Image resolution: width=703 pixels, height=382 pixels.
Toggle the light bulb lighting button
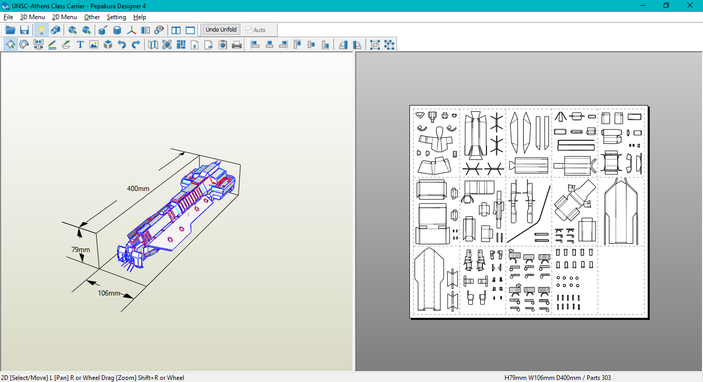click(x=41, y=30)
